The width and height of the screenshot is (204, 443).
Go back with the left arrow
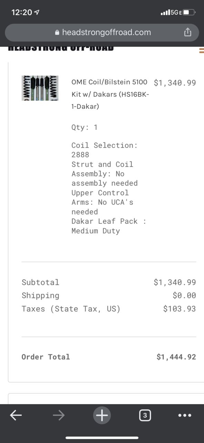(16, 415)
